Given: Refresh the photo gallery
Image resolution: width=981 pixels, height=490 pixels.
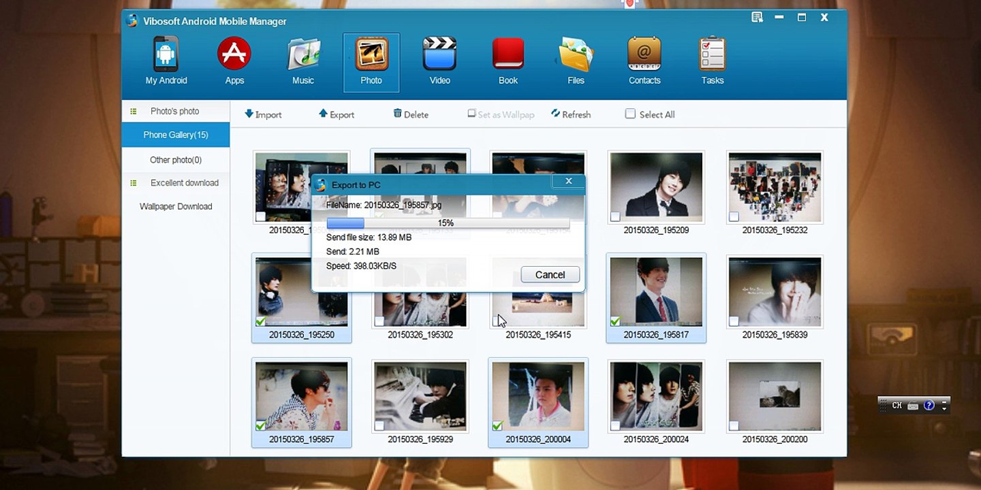Looking at the screenshot, I should 571,114.
